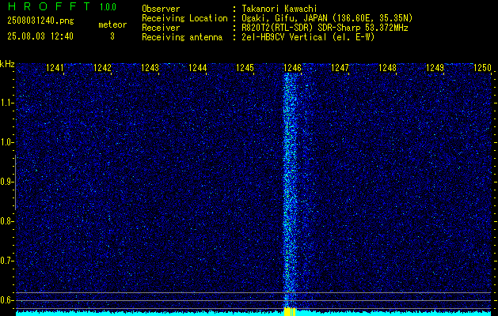The width and height of the screenshot is (498, 316).
Task: Click the Receiving Location label
Action: coord(184,18)
